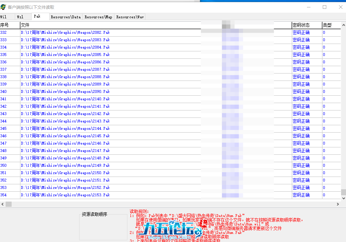Click sequence number 345
Screen dimensions: 346x242
[x=3, y=129]
